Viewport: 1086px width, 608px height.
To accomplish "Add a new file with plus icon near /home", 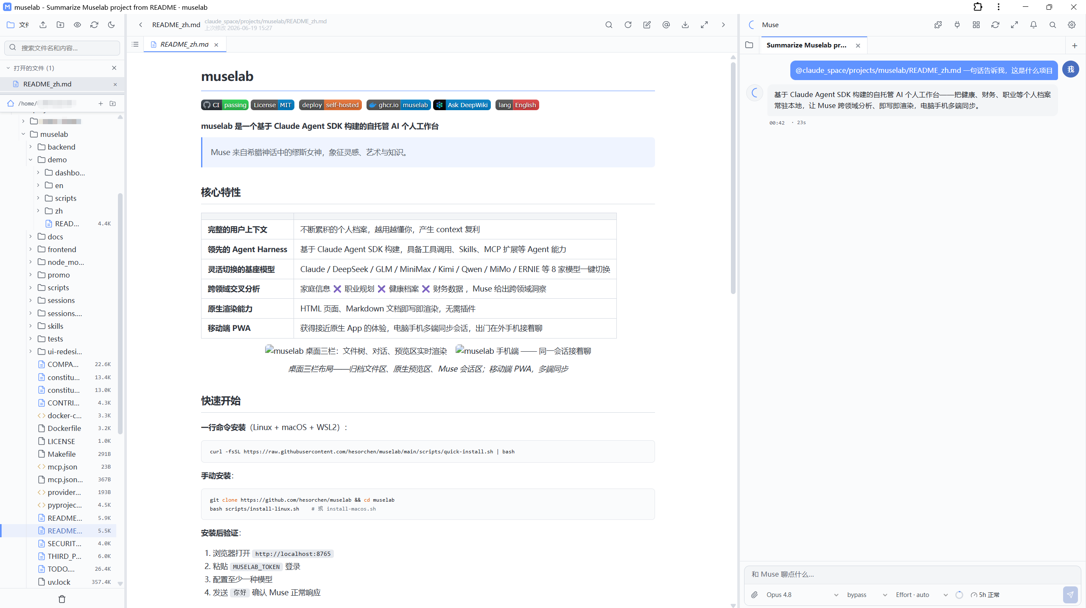I will [x=101, y=103].
